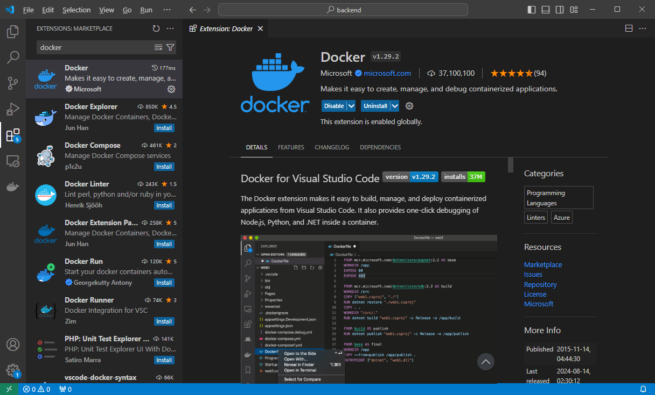
Task: Install the Docker Explorer extension
Action: pos(164,128)
